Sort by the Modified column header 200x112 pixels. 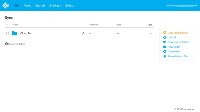(x=94, y=25)
